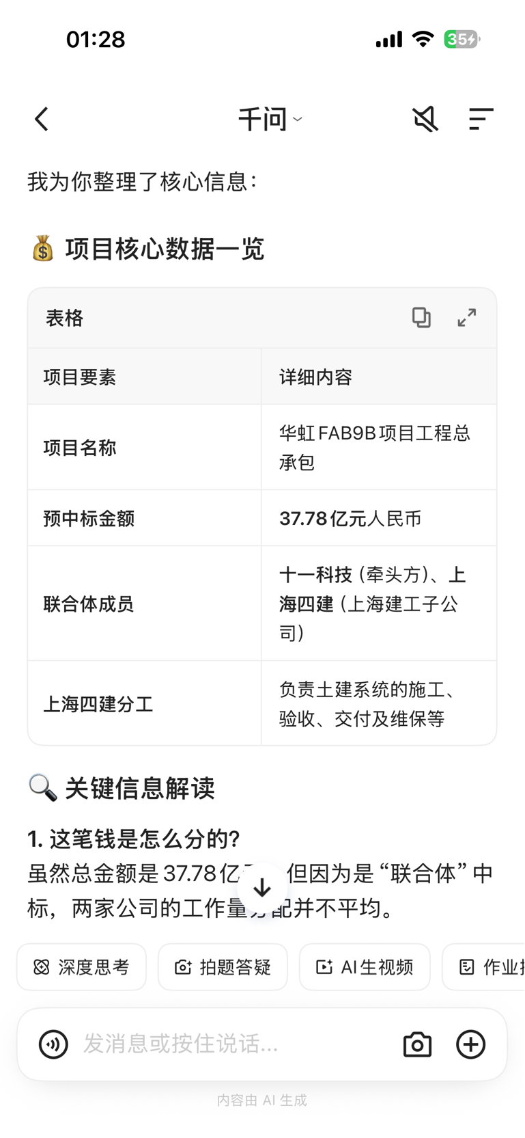The height and width of the screenshot is (1138, 525).
Task: Select the 拍题答疑 chip
Action: tap(223, 966)
